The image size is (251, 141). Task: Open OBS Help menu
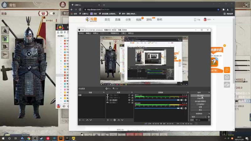[131, 33]
